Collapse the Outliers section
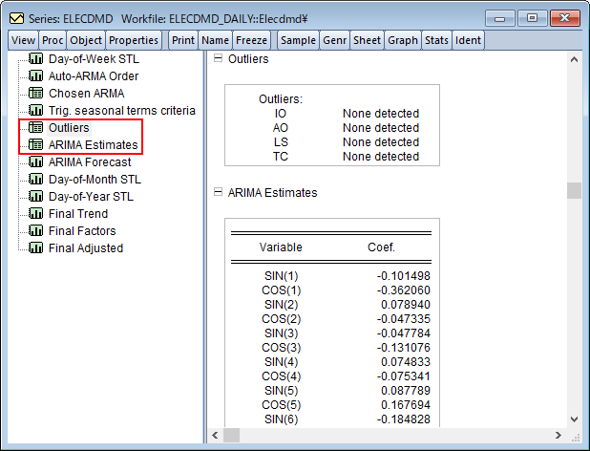590x451 pixels. pos(218,58)
